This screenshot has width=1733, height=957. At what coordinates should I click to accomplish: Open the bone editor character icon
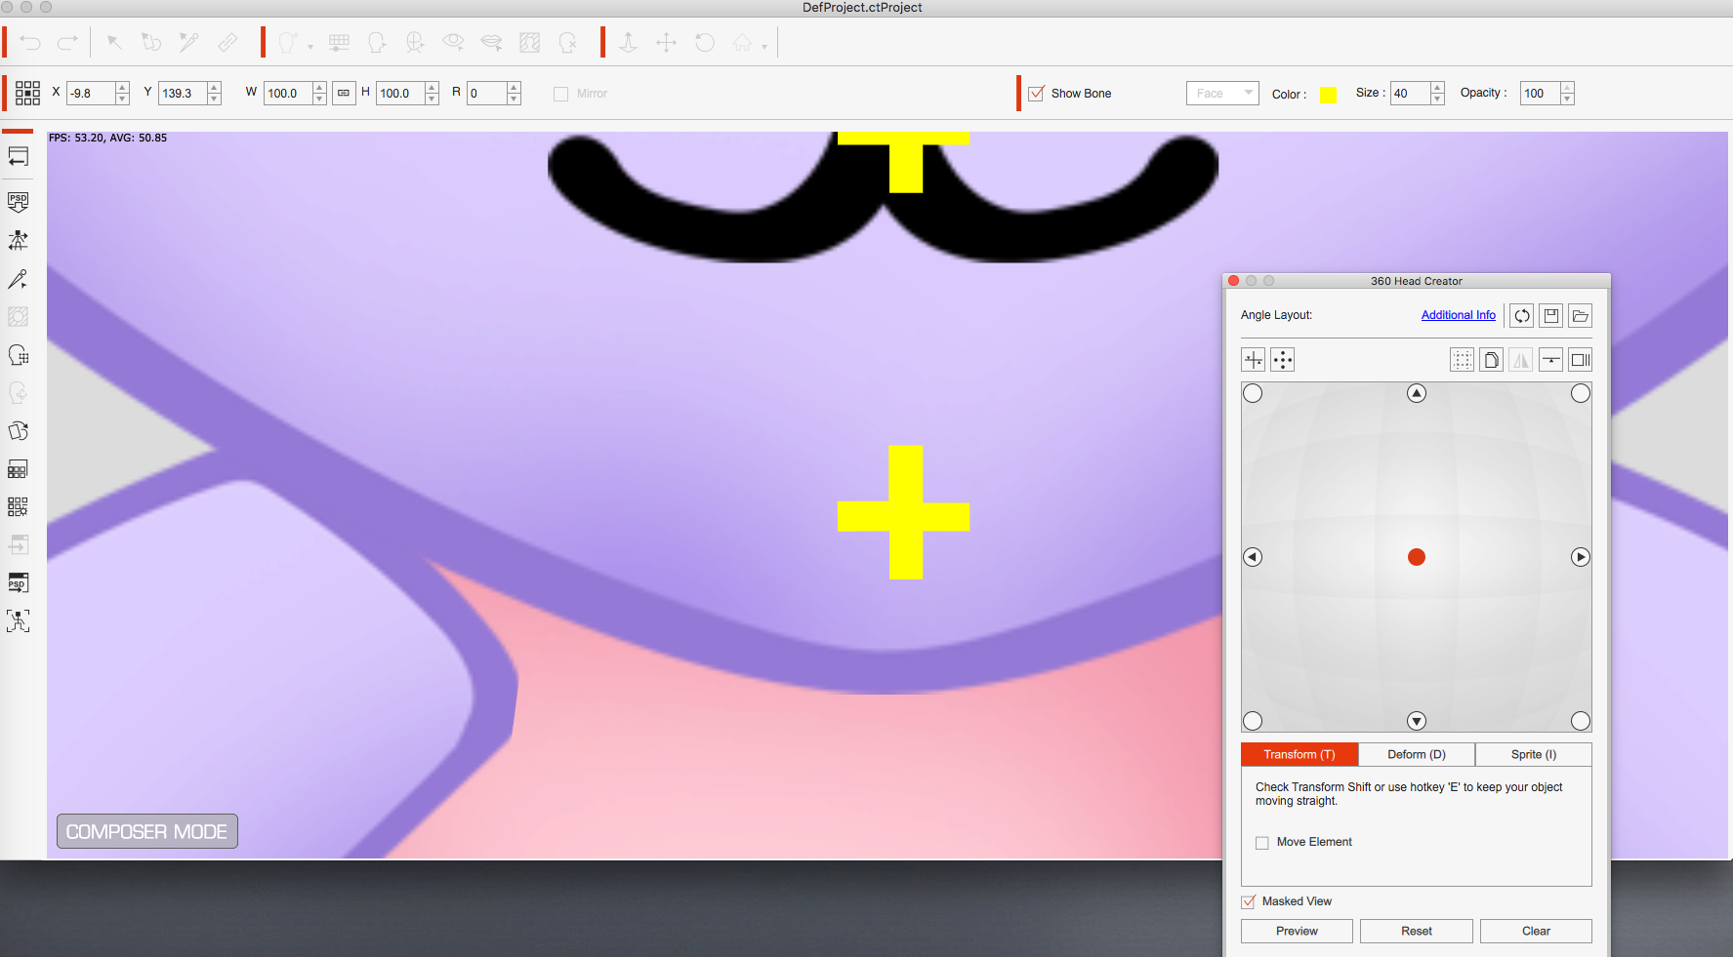pos(18,240)
